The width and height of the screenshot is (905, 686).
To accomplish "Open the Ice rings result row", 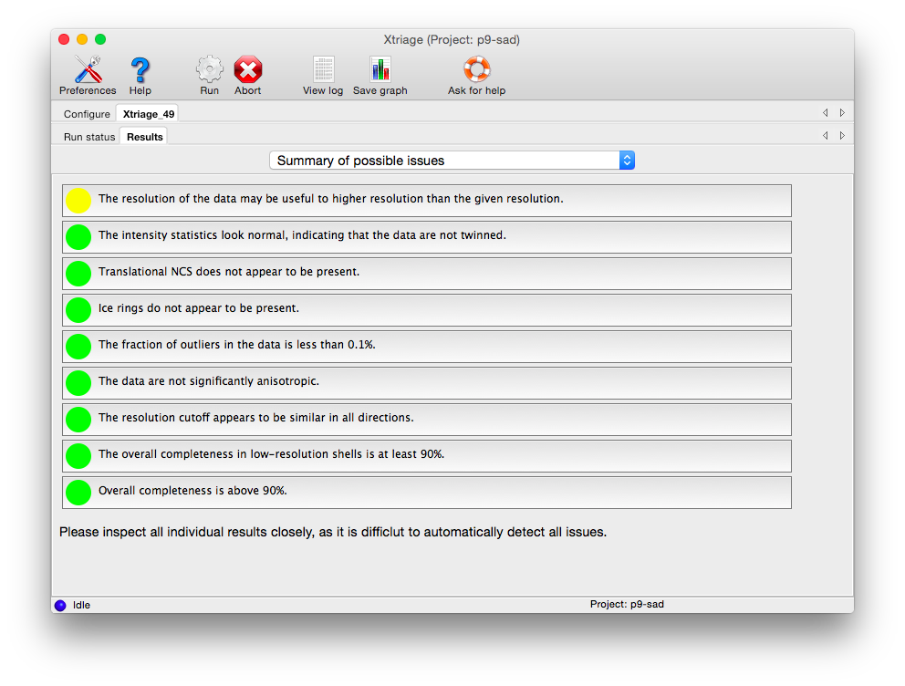I will click(426, 310).
